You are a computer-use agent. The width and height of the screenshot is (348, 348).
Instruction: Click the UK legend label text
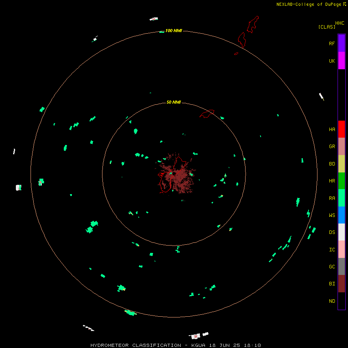(332, 61)
